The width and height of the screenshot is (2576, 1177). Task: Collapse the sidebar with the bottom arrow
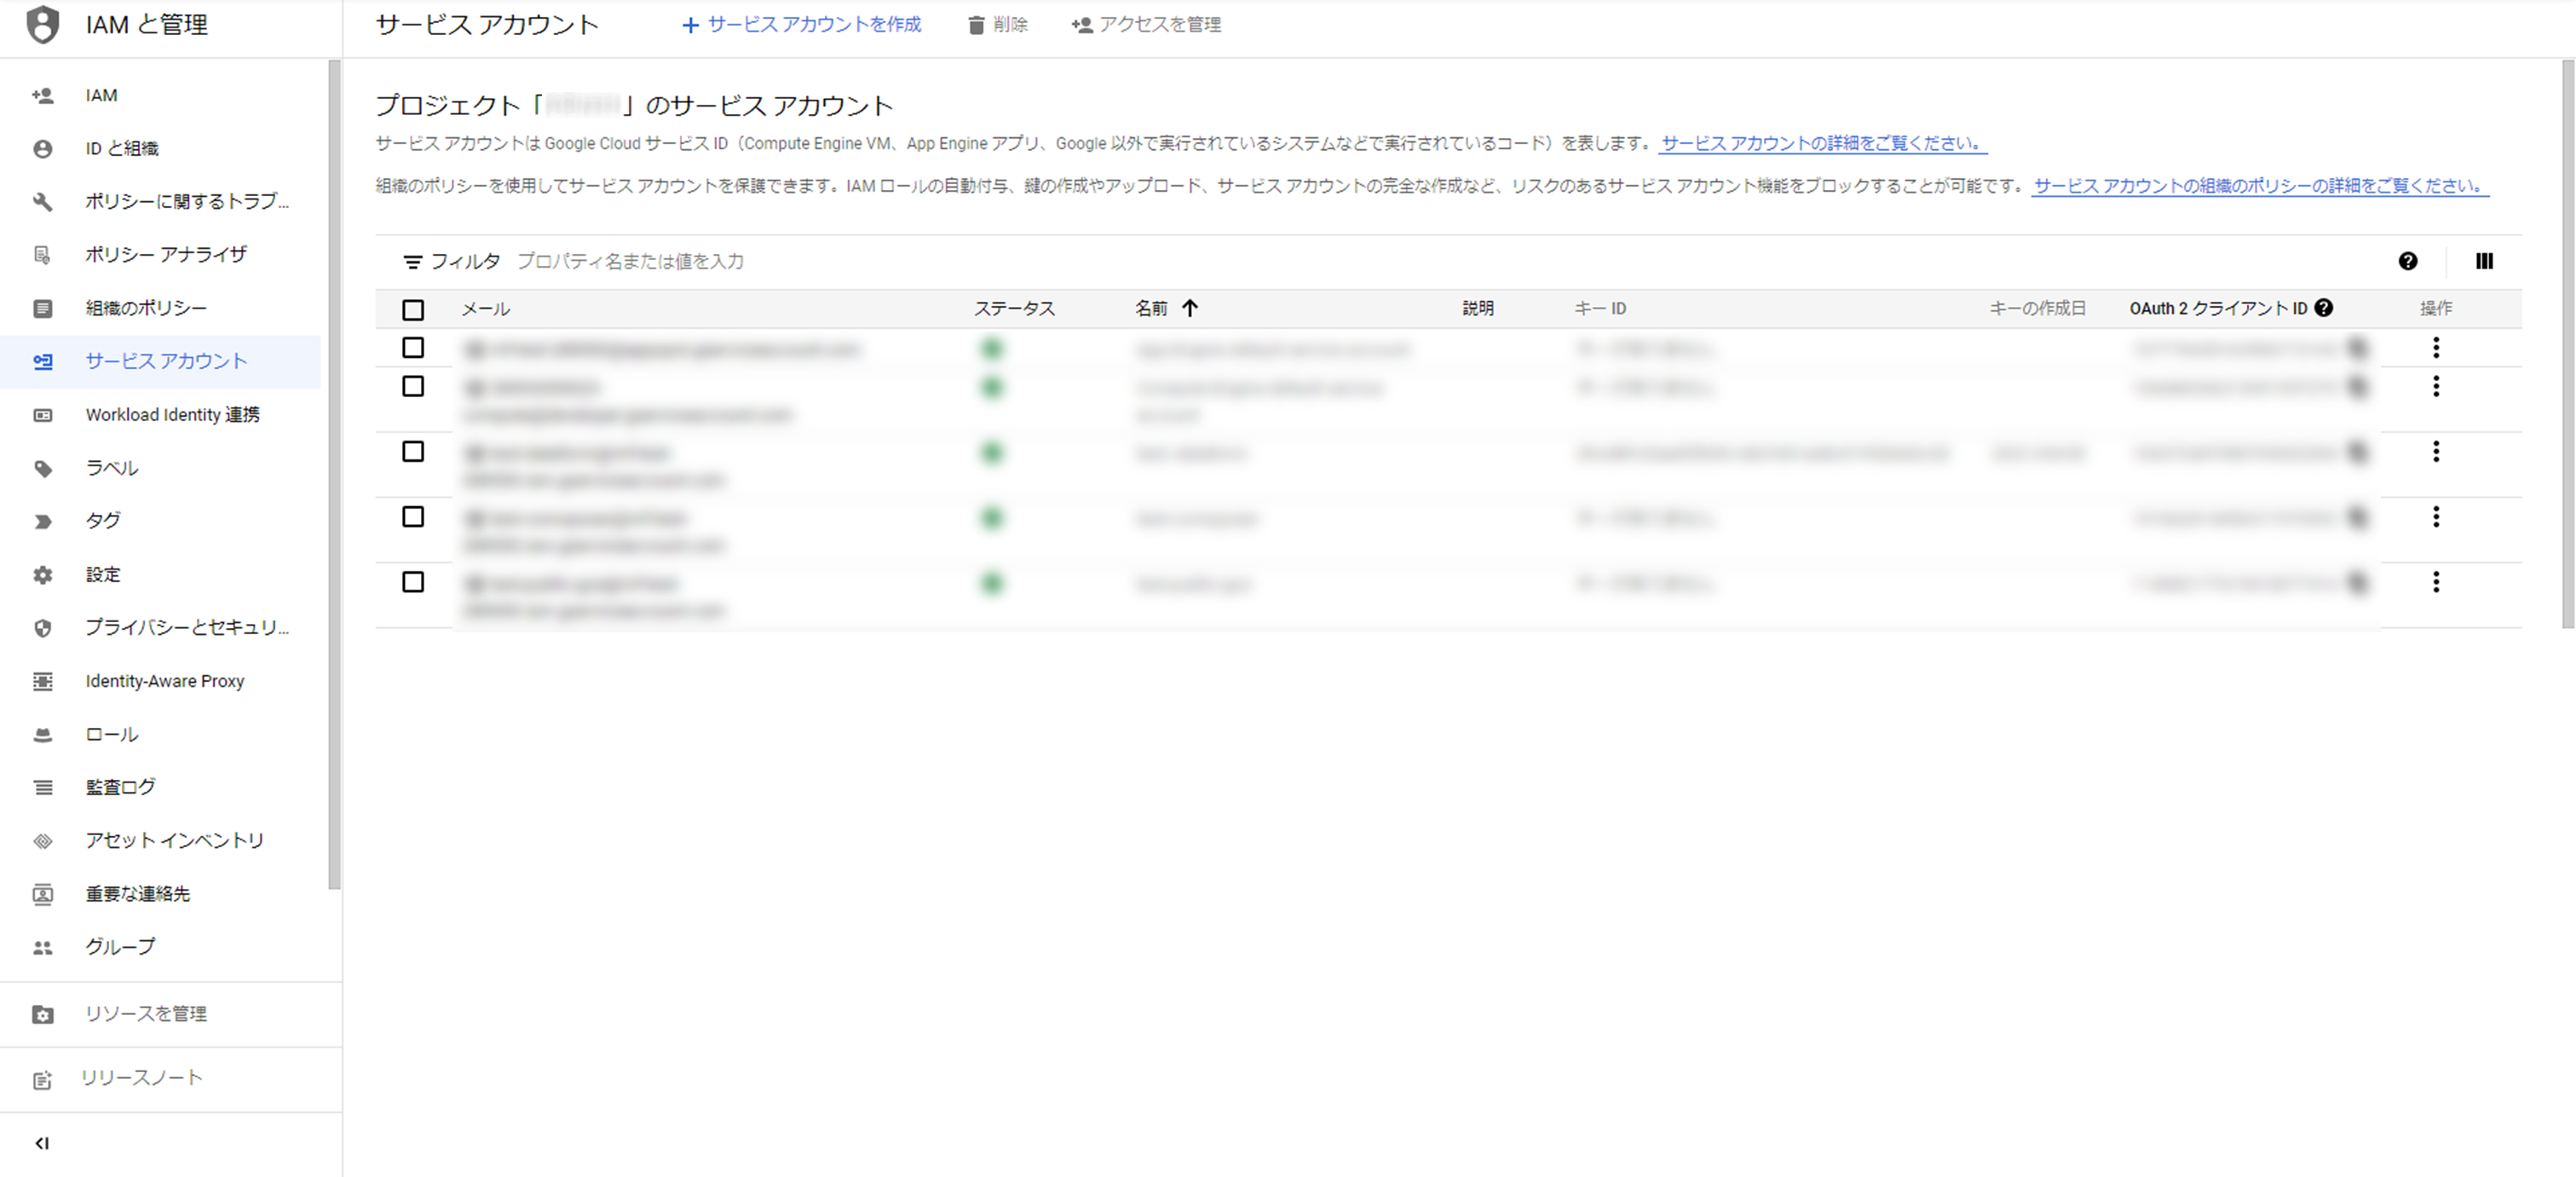(x=41, y=1143)
